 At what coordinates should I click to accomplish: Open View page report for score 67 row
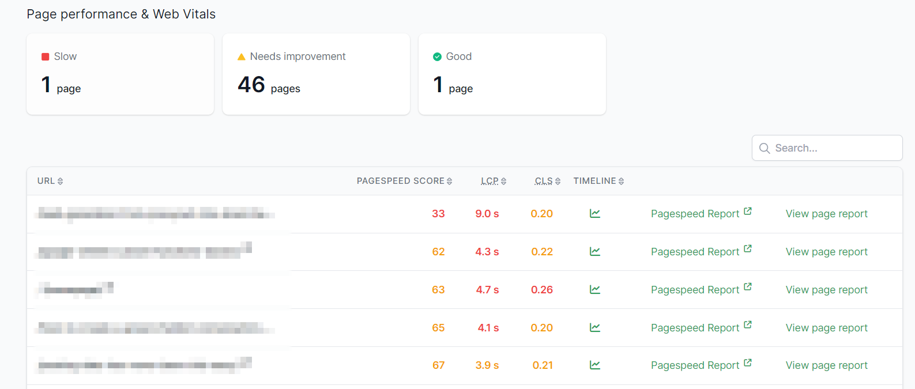coord(826,365)
